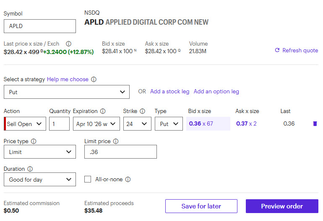
Task: Click the Refresh quote link
Action: click(x=296, y=50)
